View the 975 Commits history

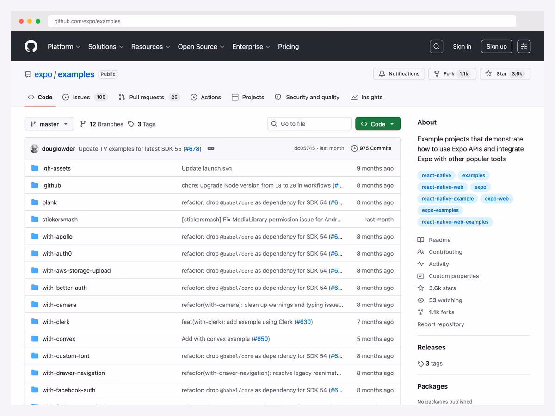pyautogui.click(x=371, y=148)
